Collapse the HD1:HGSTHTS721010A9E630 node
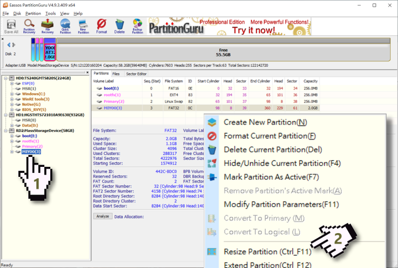This screenshot has height=268, width=398. point(6,115)
